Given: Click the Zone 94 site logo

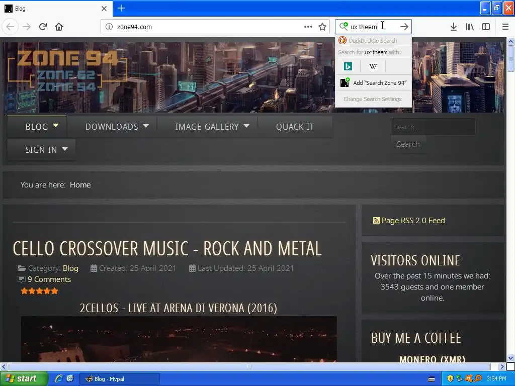Looking at the screenshot, I should [67, 70].
